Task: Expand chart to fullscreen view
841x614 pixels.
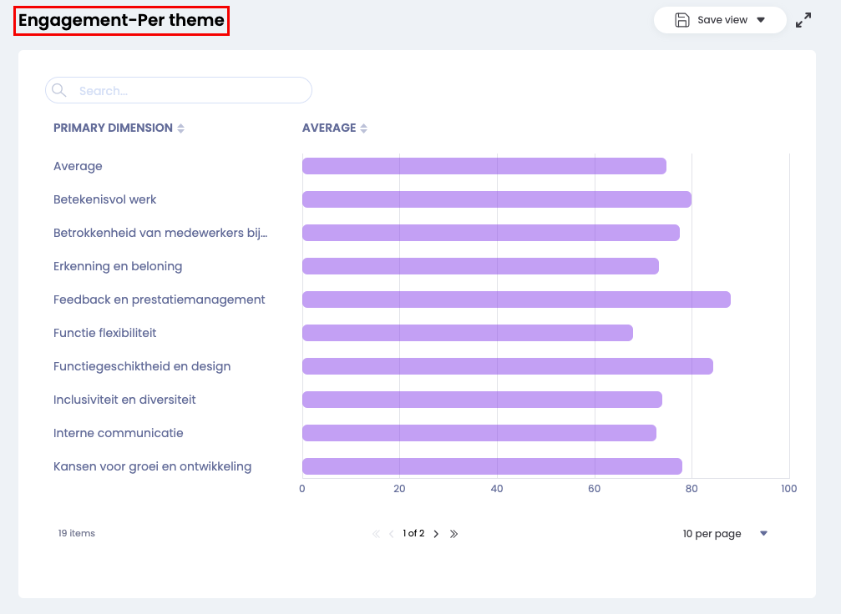Action: (x=803, y=20)
